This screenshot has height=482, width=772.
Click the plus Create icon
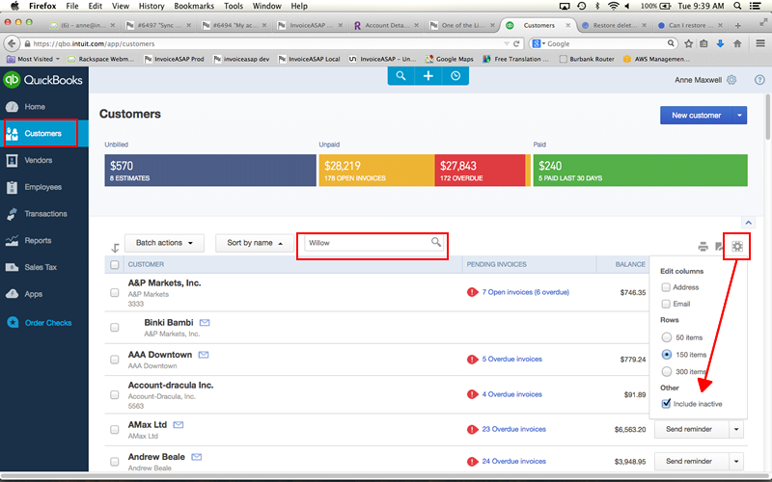click(x=427, y=76)
